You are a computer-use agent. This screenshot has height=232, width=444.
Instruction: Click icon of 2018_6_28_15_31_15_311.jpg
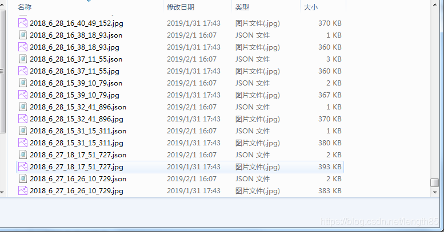point(23,143)
